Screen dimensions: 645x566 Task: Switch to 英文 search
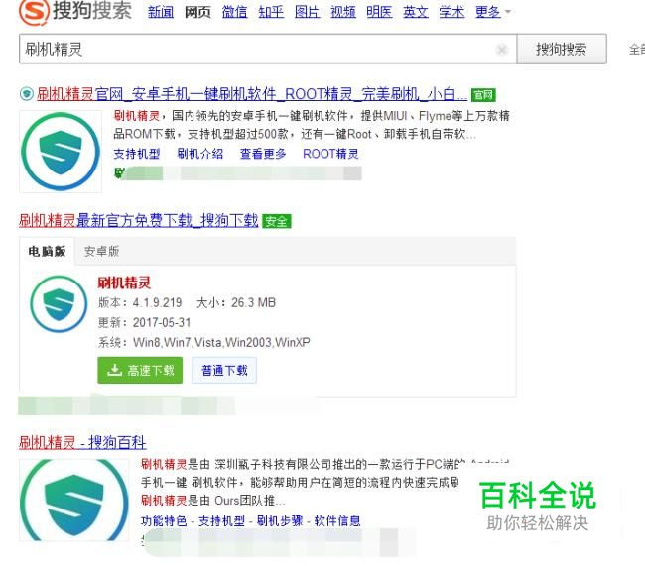click(416, 12)
